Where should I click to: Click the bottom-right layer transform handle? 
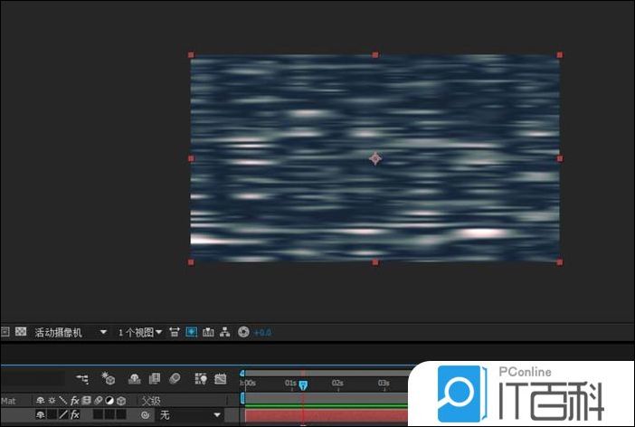[560, 262]
